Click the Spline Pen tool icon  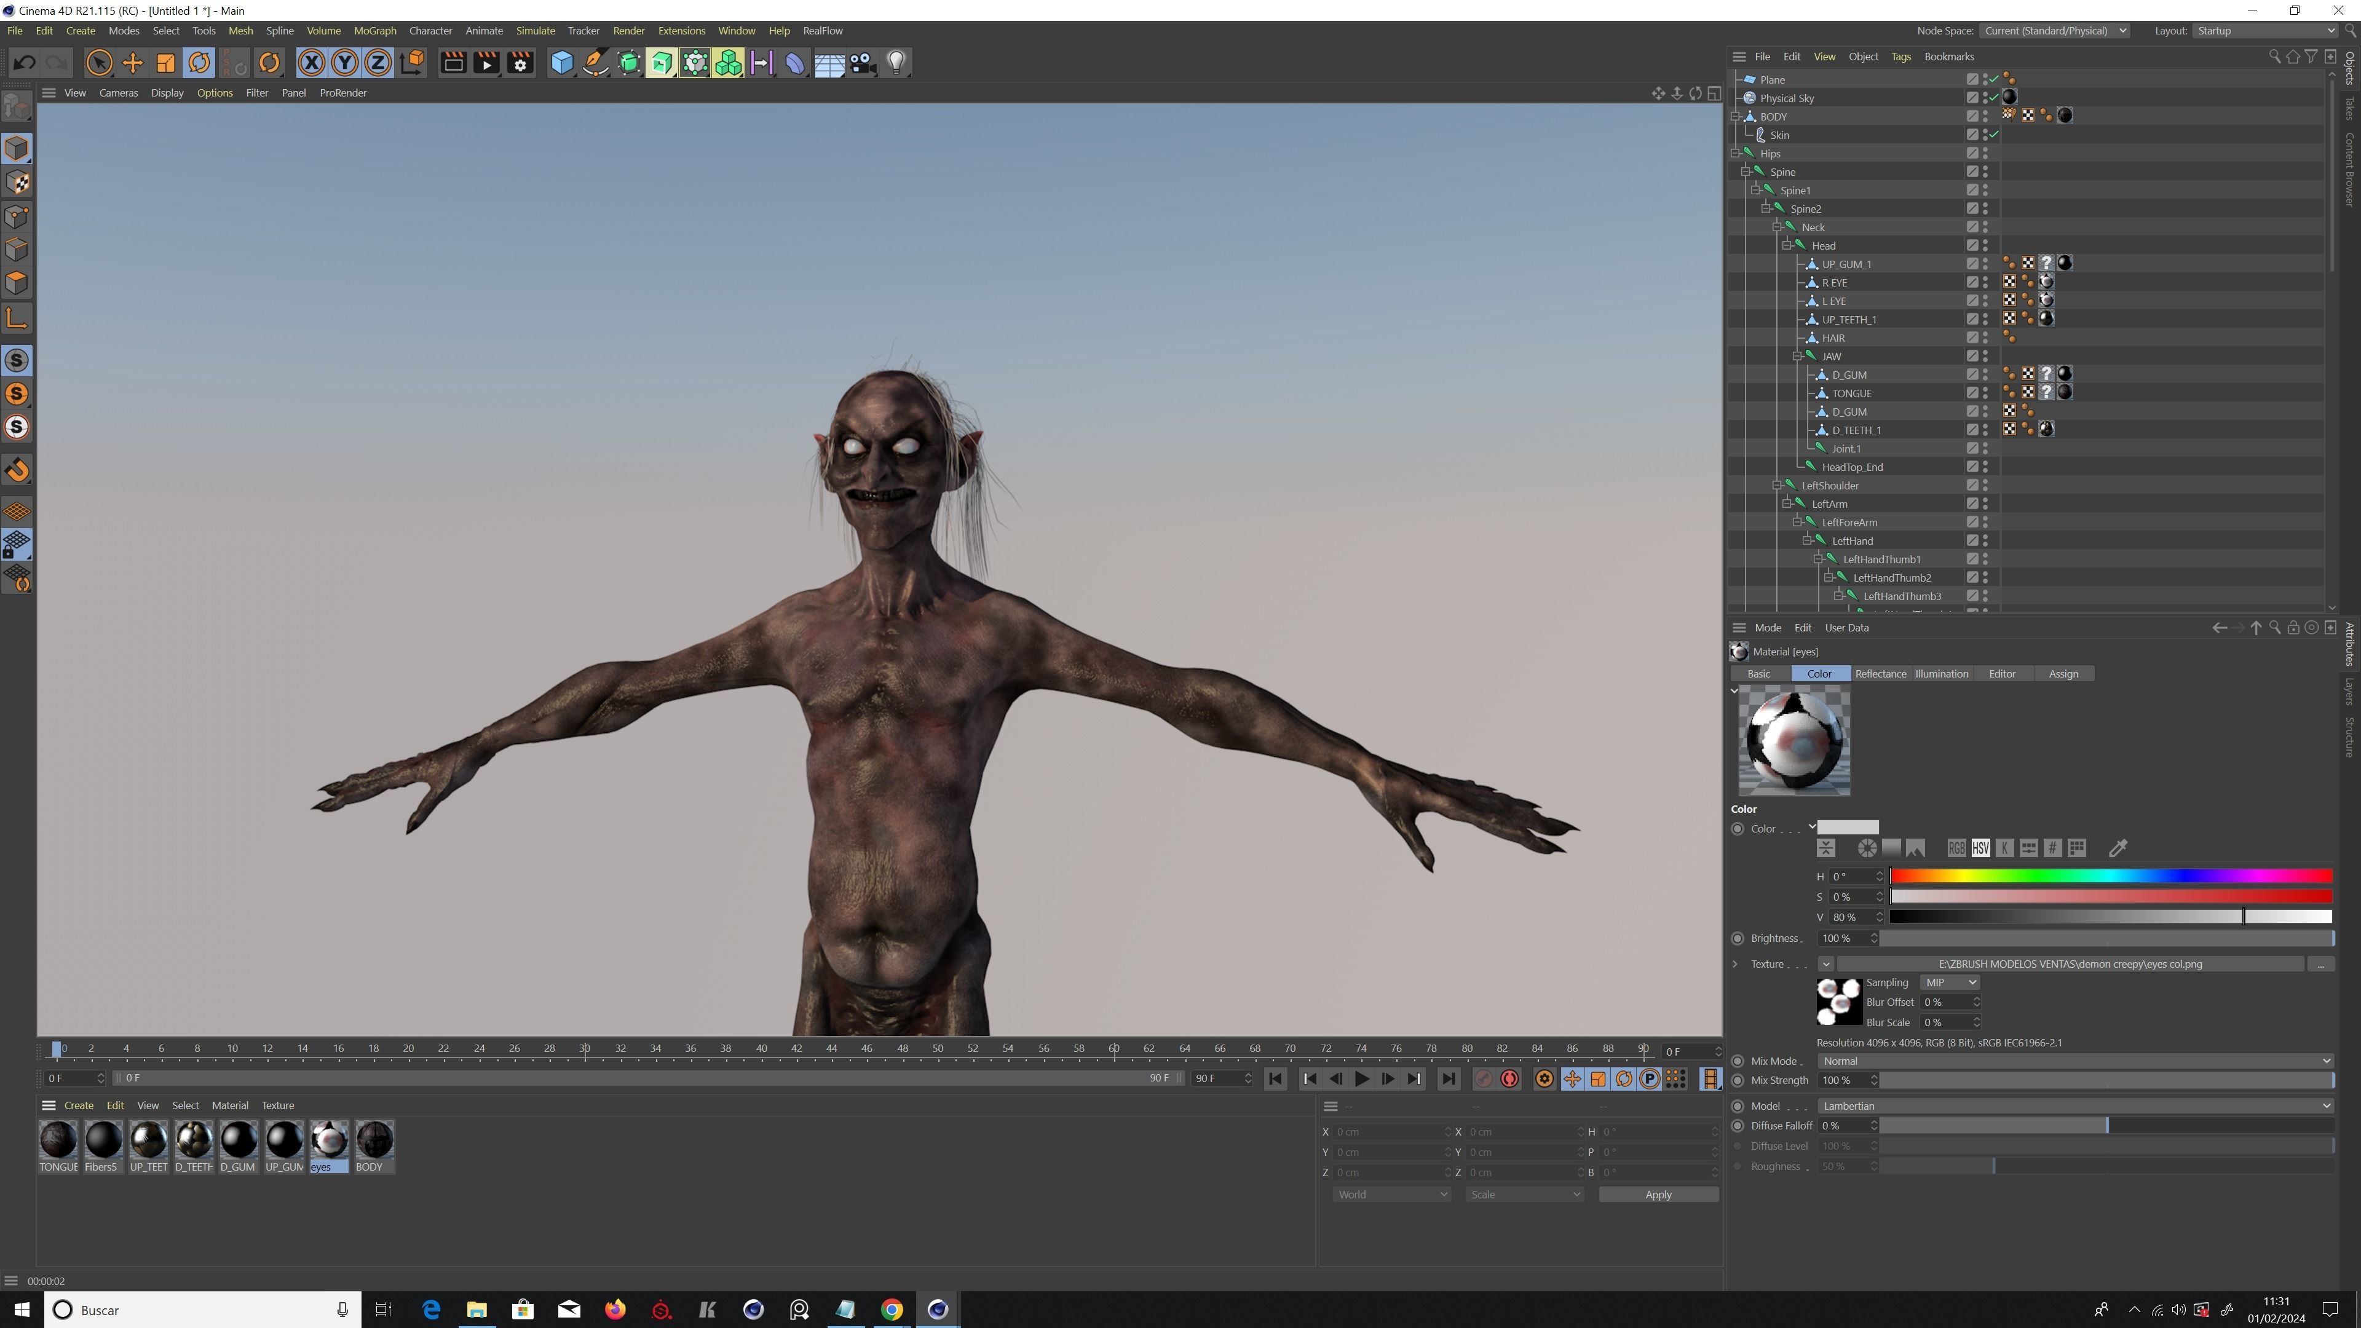click(595, 63)
